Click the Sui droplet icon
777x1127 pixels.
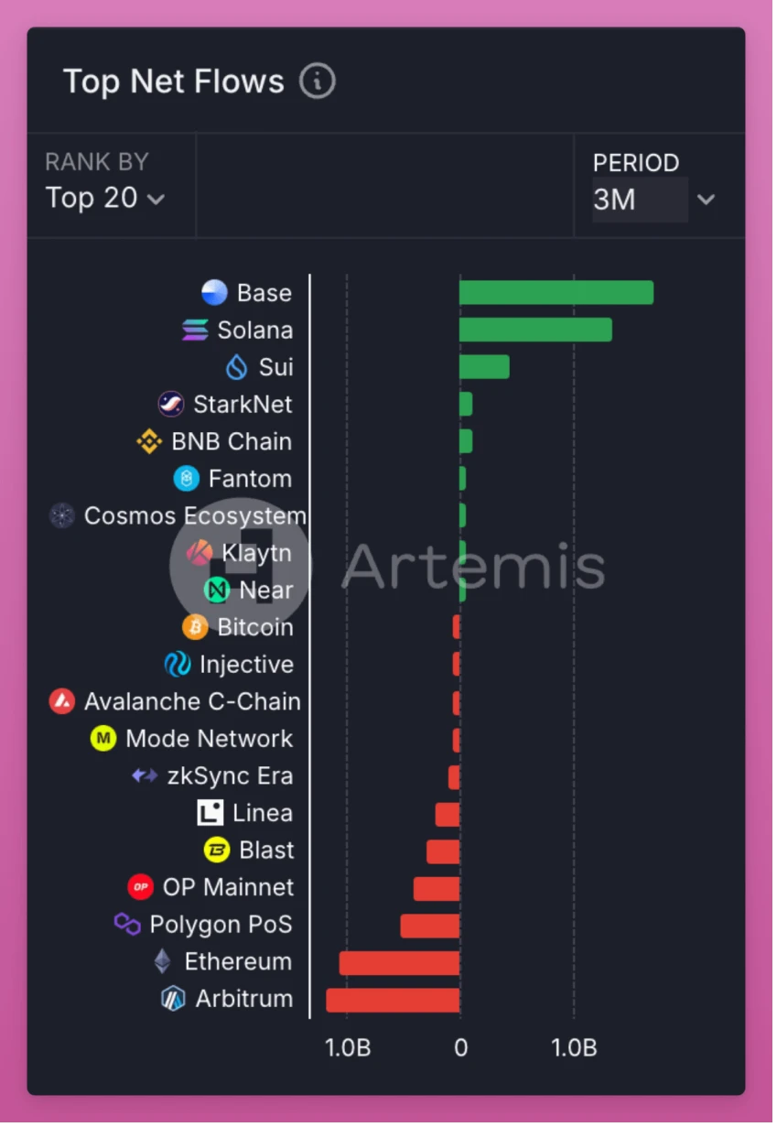point(237,367)
